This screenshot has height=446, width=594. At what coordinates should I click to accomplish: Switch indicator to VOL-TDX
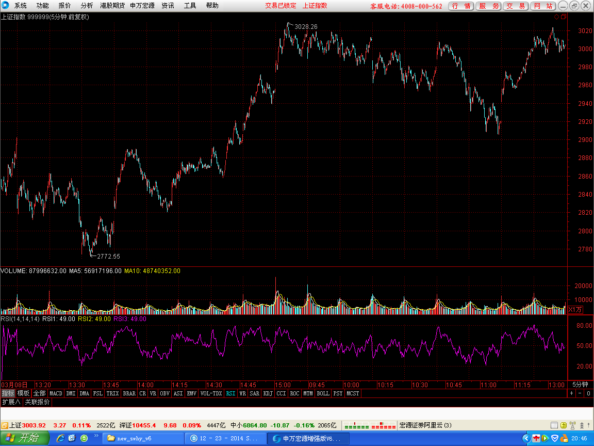[211, 394]
